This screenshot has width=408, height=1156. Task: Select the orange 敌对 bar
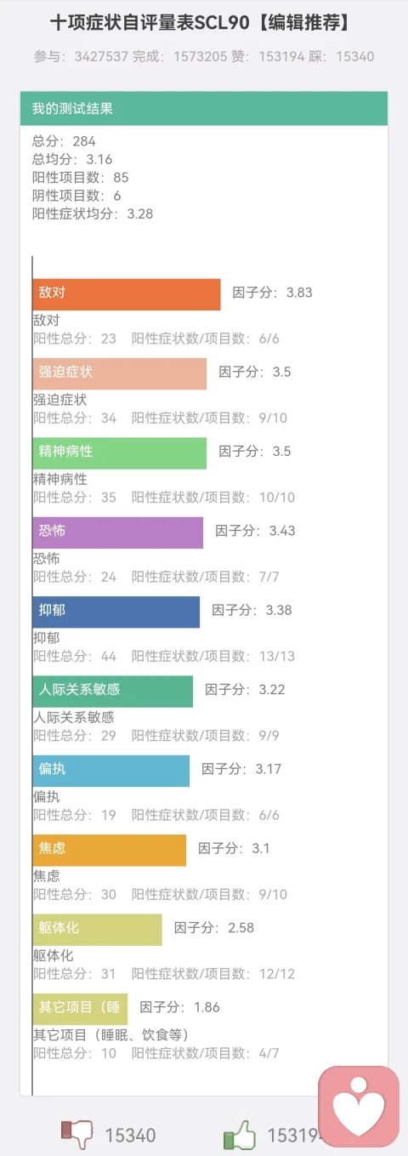tap(127, 294)
